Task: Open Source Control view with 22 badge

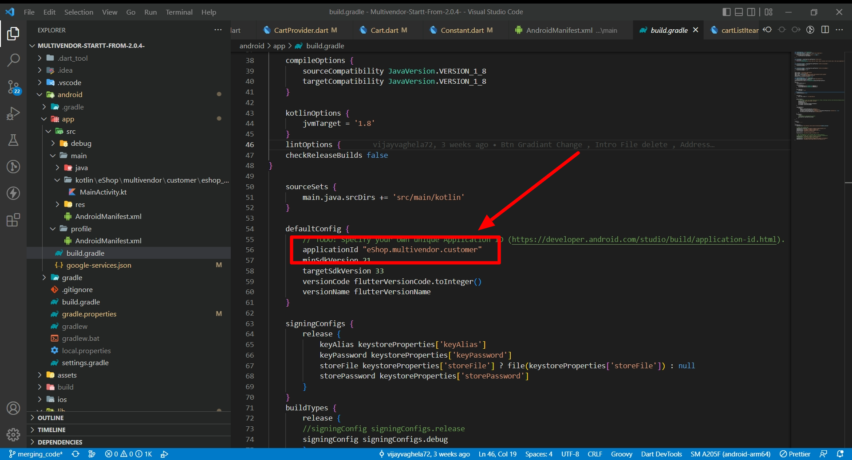Action: [13, 87]
